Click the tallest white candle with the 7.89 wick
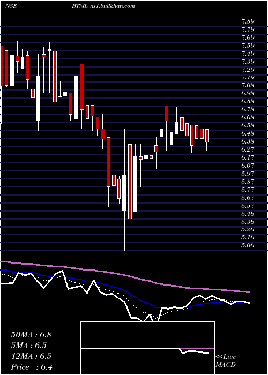 click(76, 97)
